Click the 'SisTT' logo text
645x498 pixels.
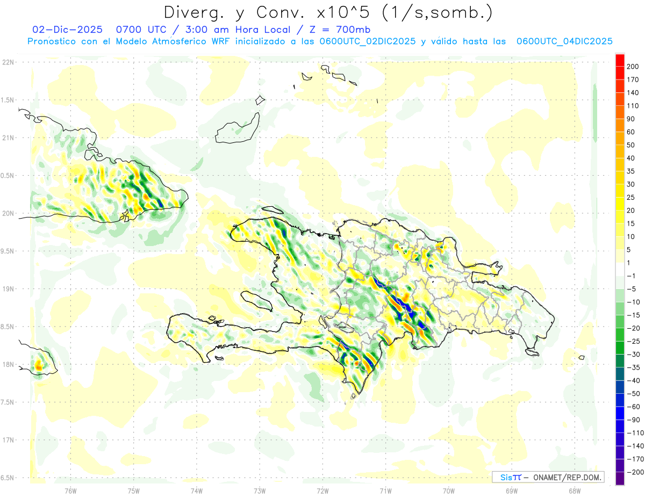pos(511,478)
